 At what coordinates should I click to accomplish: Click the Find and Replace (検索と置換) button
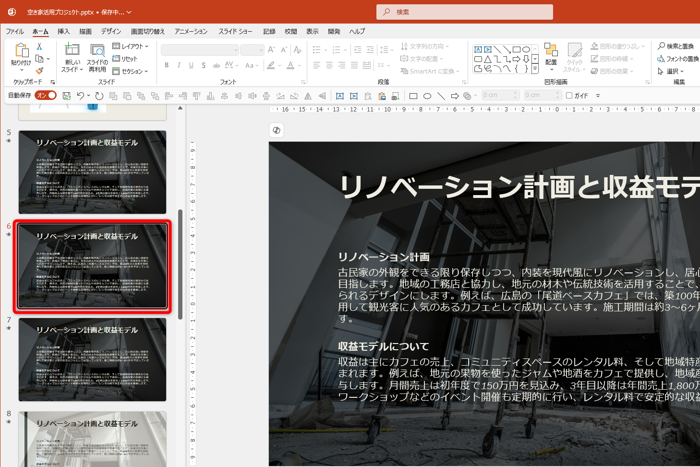676,46
